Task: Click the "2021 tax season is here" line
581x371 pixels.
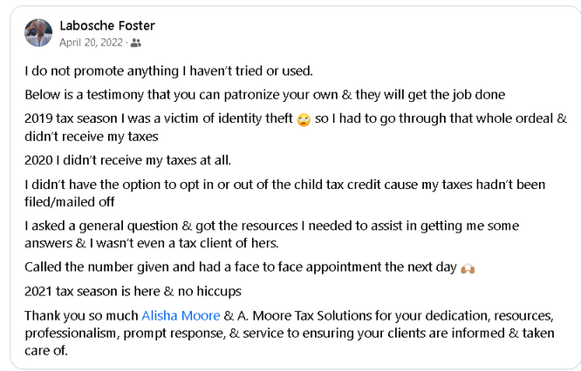Action: (131, 290)
